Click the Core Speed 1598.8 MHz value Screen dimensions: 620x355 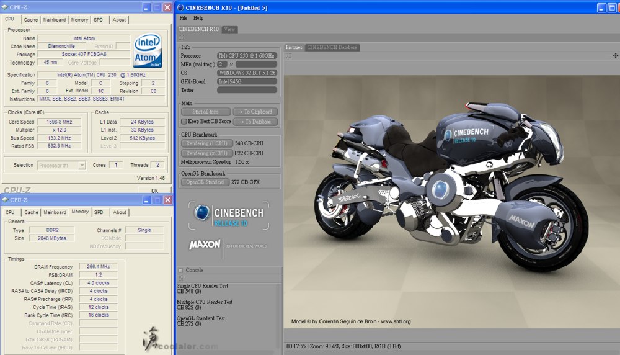(60, 122)
